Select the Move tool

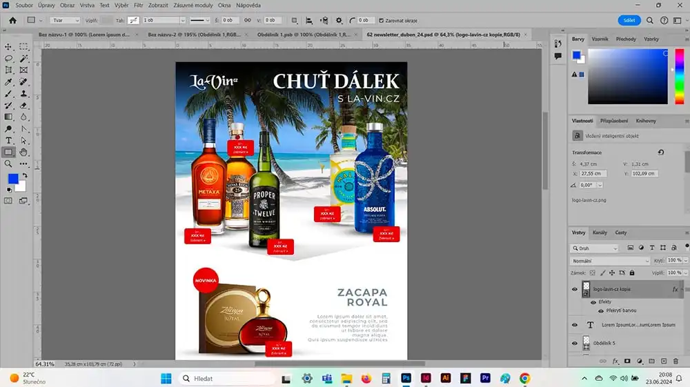pyautogui.click(x=8, y=47)
